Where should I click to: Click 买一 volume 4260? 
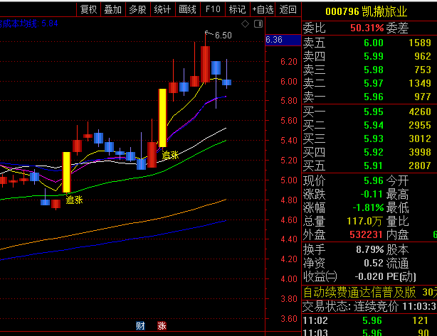coord(420,112)
